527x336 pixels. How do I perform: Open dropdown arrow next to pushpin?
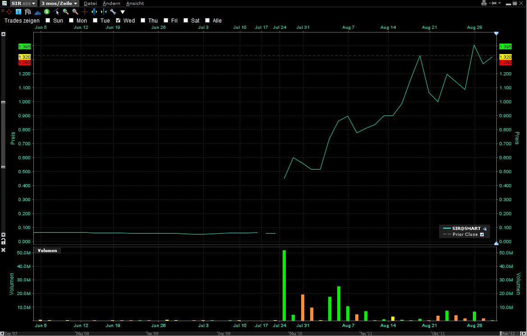tap(500, 3)
